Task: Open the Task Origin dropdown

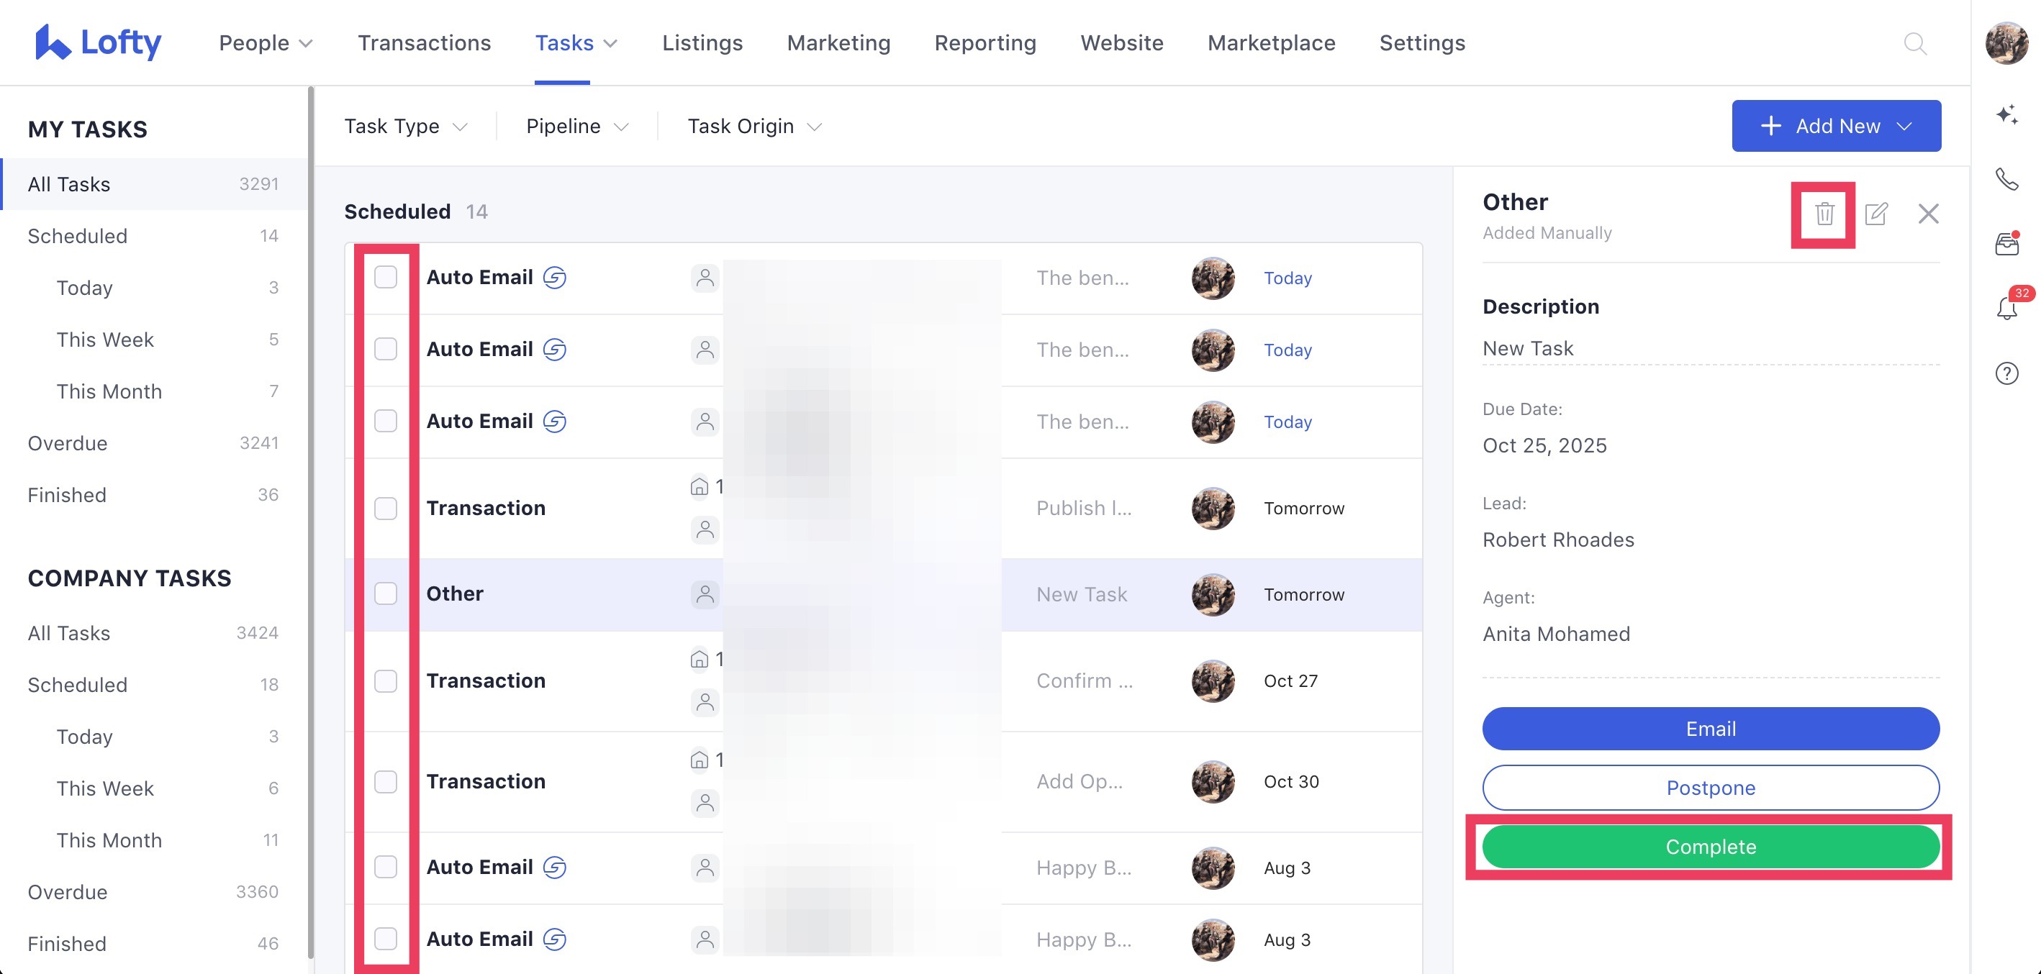Action: (754, 127)
